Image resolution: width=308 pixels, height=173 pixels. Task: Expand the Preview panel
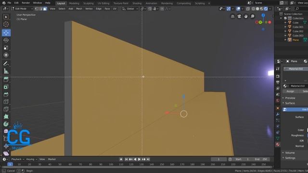(290, 98)
